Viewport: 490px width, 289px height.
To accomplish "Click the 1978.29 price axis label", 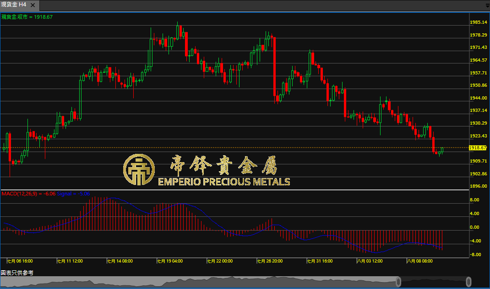I will click(479, 35).
